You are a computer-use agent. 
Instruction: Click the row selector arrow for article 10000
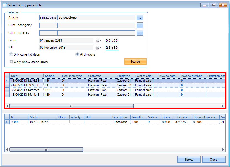[7, 122]
